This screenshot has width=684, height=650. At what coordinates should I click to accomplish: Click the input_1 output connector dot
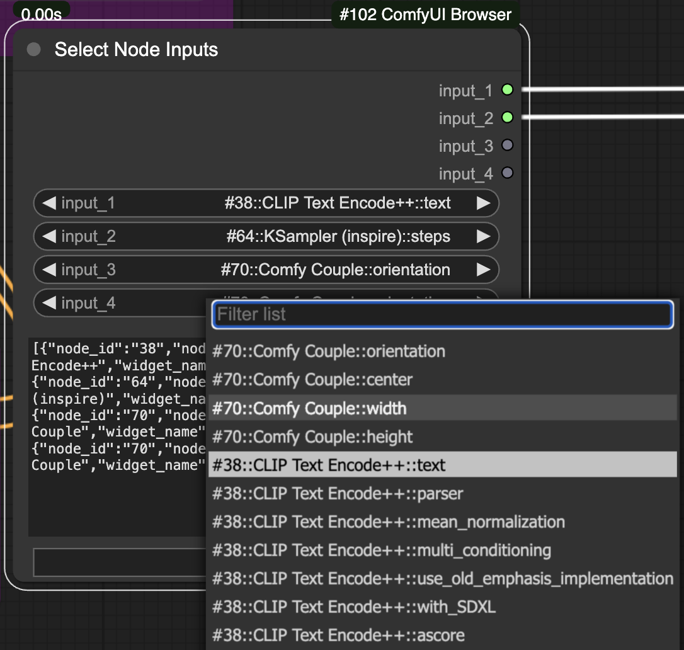507,90
